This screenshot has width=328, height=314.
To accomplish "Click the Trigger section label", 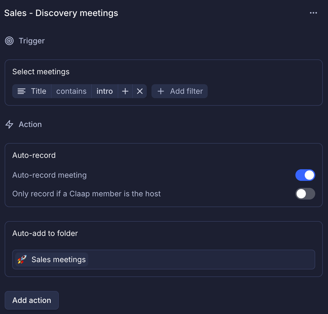I will 32,41.
